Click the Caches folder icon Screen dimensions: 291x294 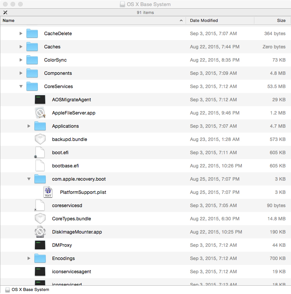[x=32, y=47]
